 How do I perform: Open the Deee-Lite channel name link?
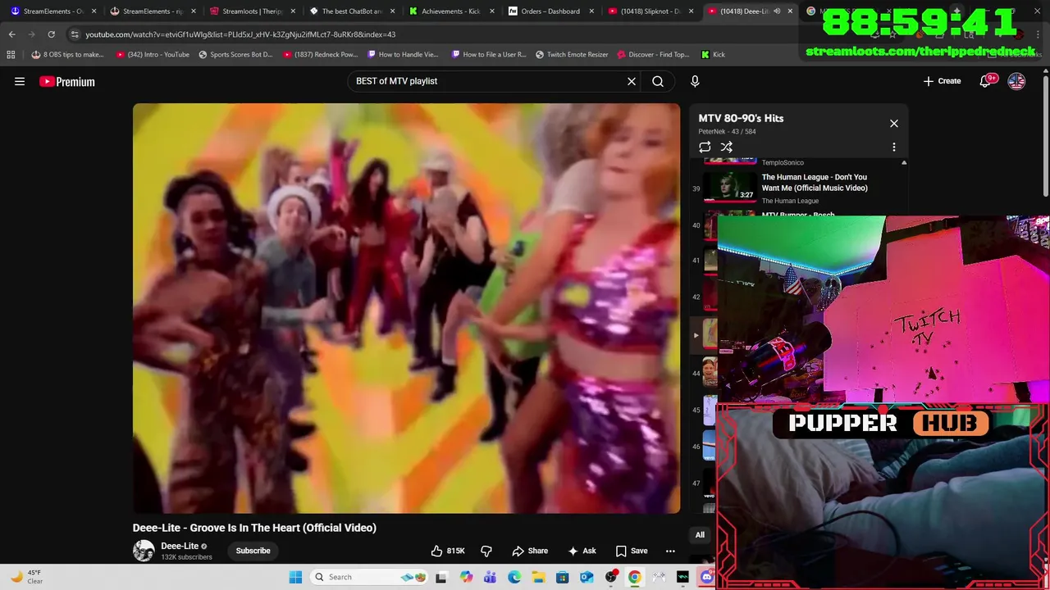[180, 546]
